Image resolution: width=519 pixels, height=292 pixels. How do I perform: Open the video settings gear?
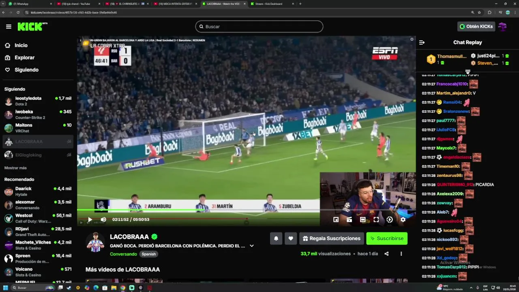point(403,219)
